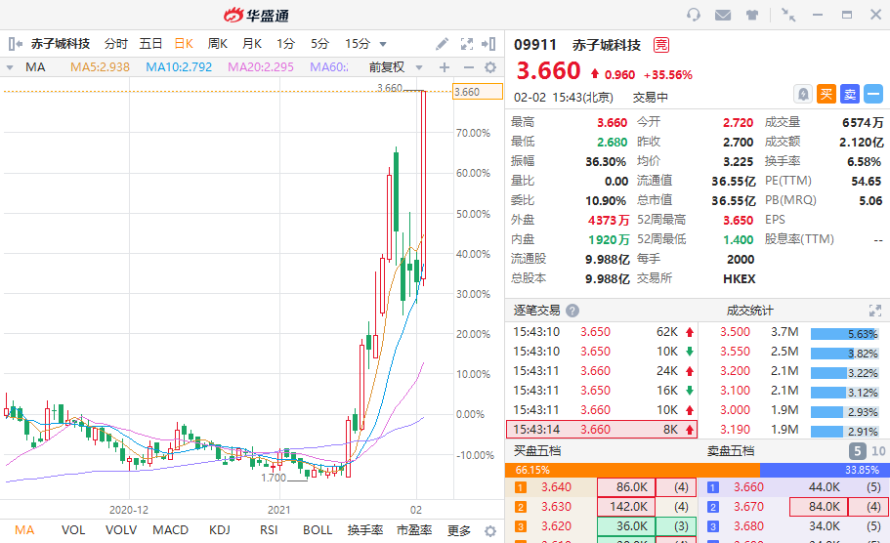Click stock name 赤子城科技 in chart toolbar
This screenshot has height=543, width=890.
pos(61,44)
